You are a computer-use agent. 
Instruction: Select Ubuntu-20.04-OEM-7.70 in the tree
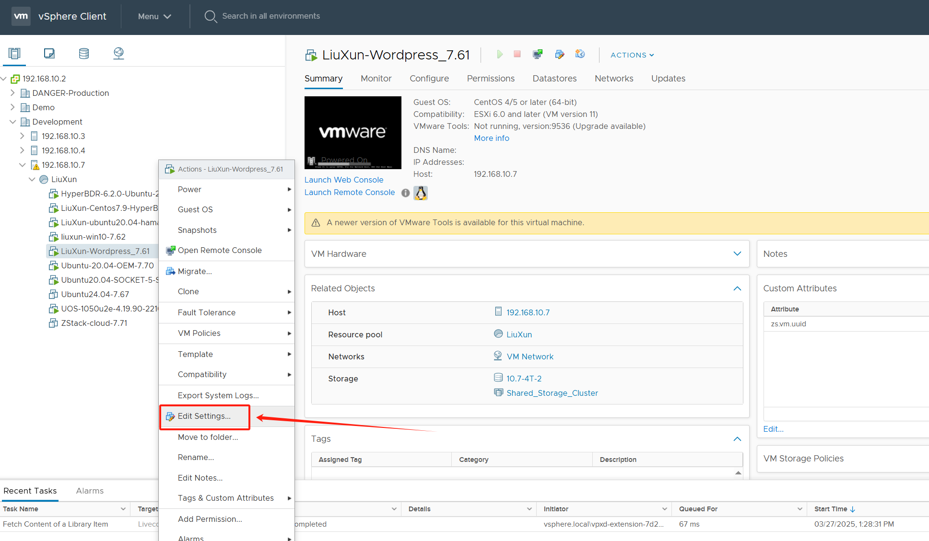pyautogui.click(x=107, y=265)
